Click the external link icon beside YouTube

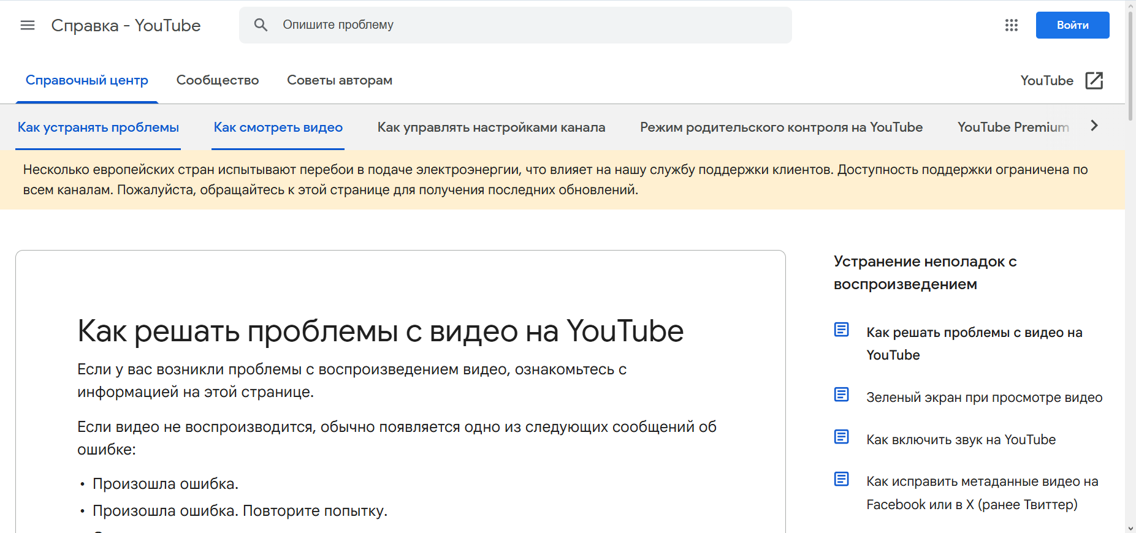[x=1094, y=80]
